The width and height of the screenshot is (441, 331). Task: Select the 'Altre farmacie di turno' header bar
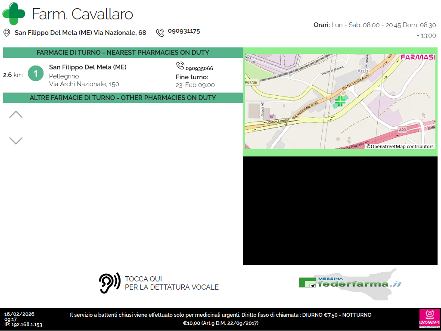(123, 98)
